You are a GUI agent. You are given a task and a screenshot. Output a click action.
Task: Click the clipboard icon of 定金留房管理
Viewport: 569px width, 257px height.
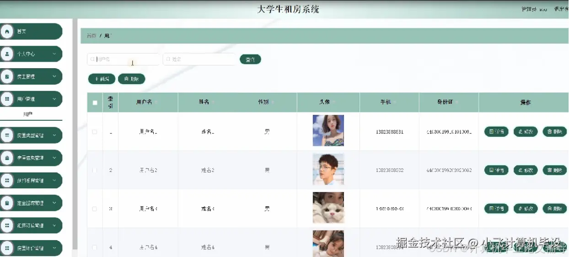[x=7, y=203]
